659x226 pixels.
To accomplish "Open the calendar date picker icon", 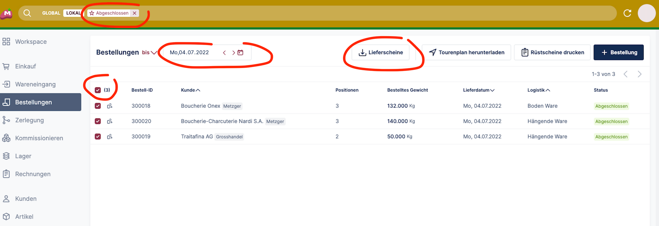I will coord(241,53).
